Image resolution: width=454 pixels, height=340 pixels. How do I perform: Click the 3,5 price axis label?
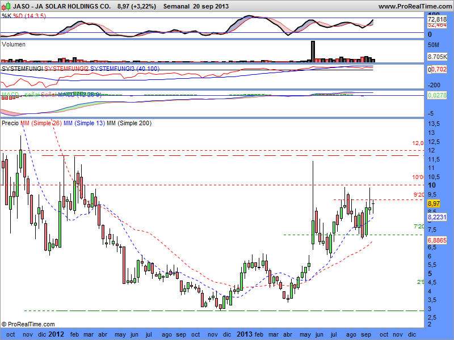coord(432,300)
